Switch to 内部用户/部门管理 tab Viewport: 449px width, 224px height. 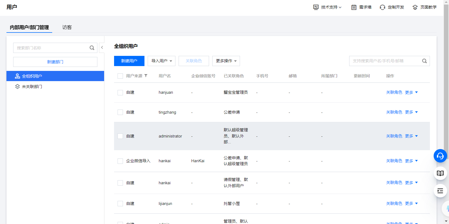point(29,27)
